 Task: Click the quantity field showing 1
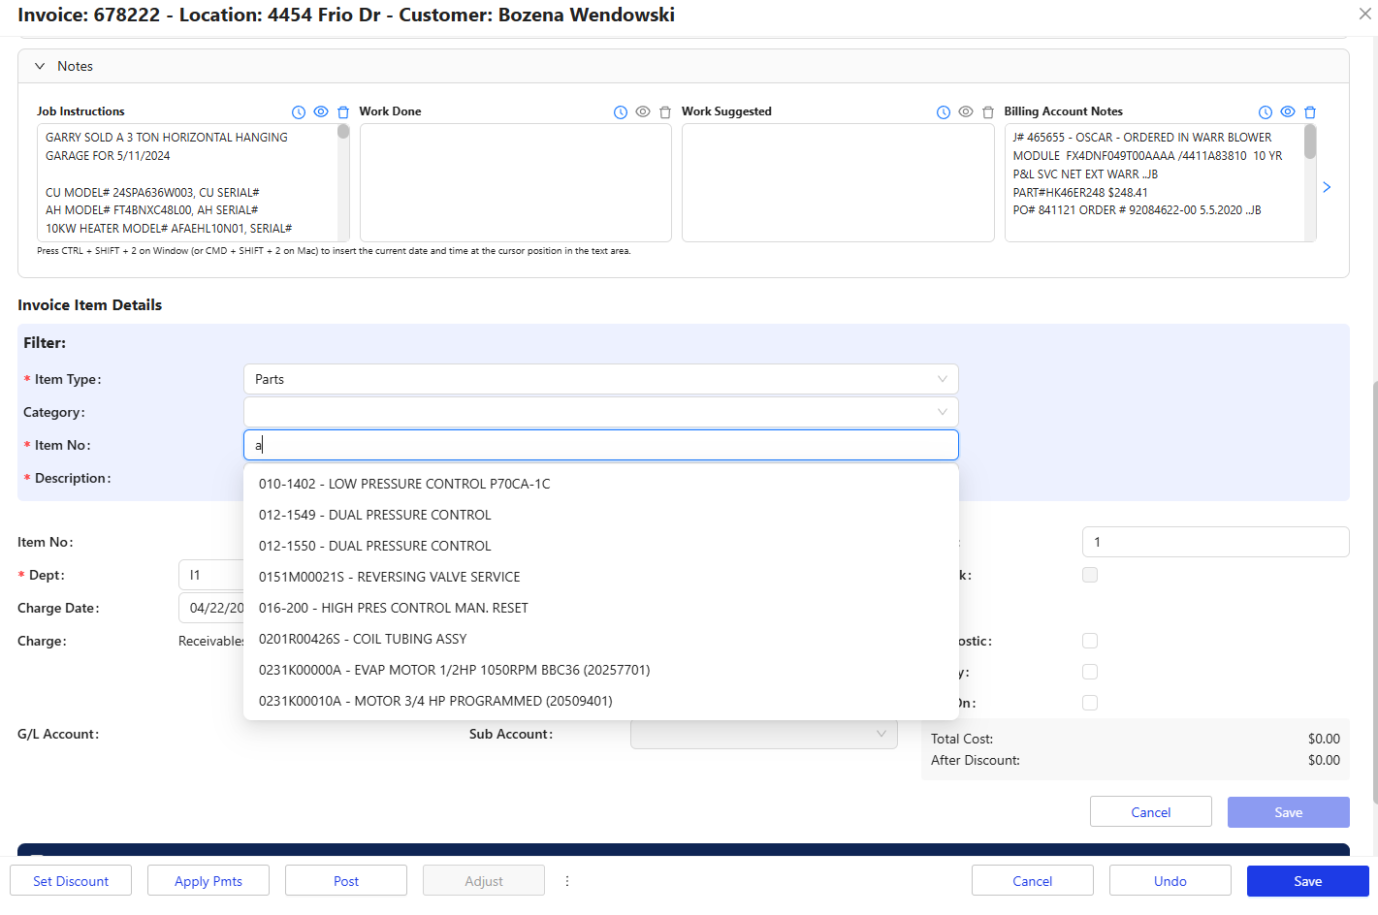pyautogui.click(x=1215, y=542)
